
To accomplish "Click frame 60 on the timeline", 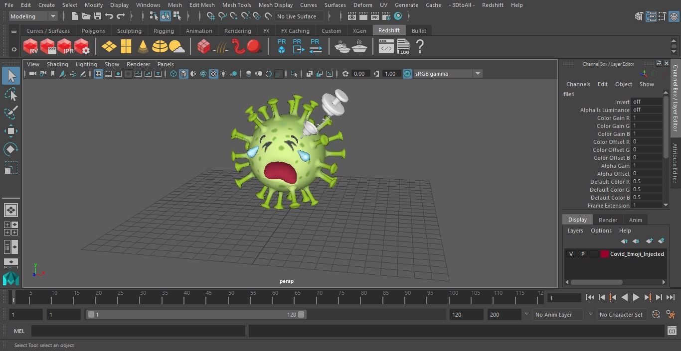I will [276, 297].
